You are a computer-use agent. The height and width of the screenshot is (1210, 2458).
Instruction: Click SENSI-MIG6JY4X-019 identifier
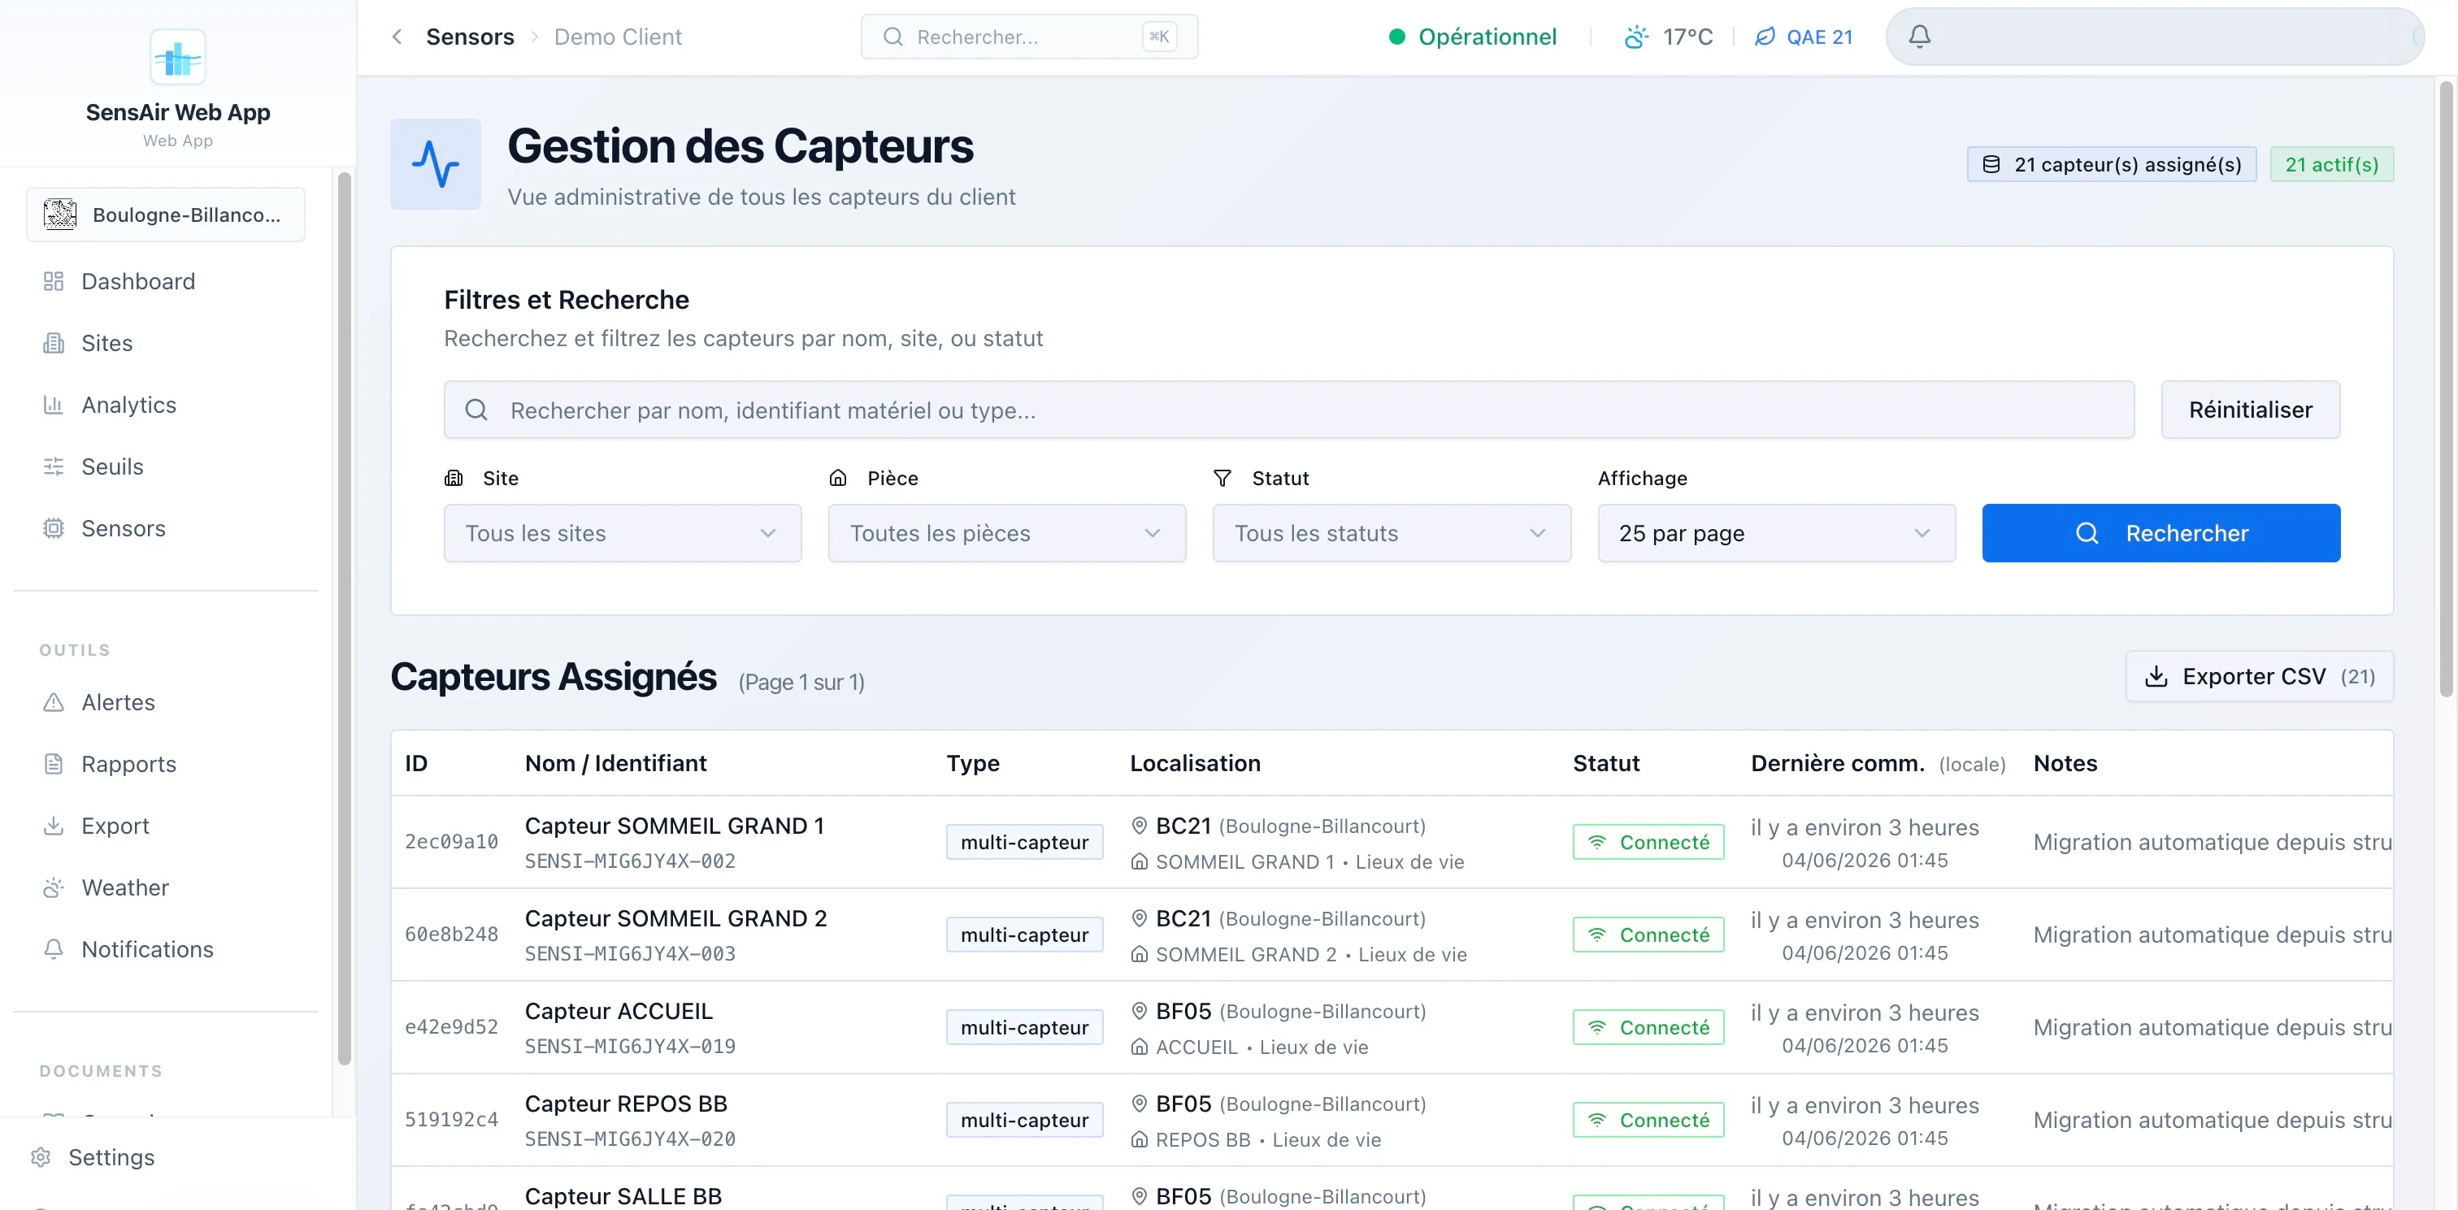[630, 1046]
